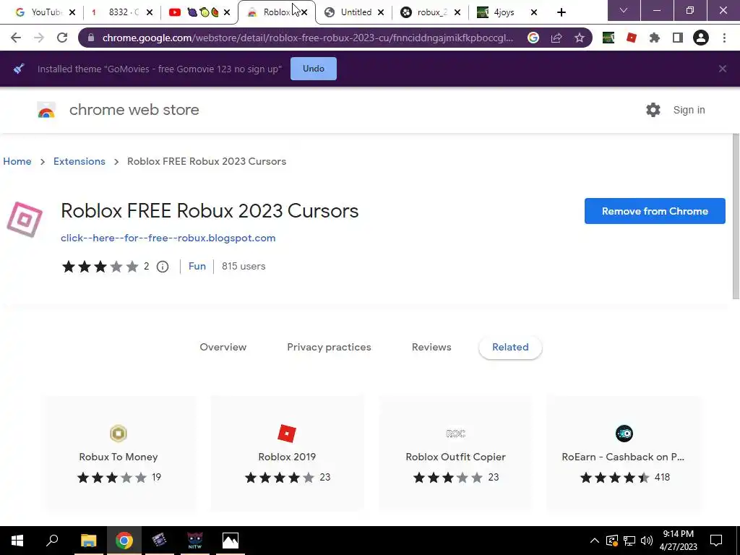This screenshot has width=740, height=555.
Task: Click the Chrome taskbar icon
Action: coord(124,541)
